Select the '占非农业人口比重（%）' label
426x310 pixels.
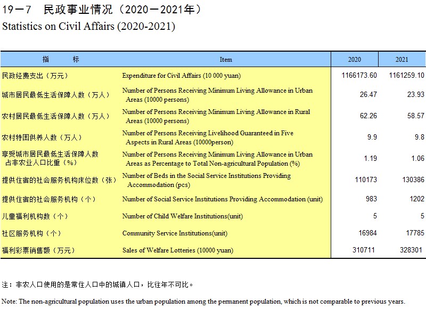coord(42,163)
